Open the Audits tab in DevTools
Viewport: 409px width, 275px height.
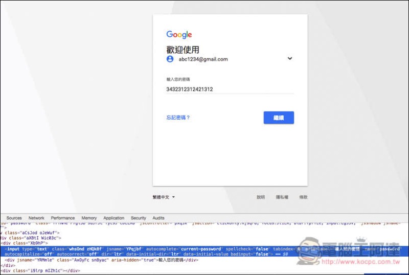(x=158, y=218)
